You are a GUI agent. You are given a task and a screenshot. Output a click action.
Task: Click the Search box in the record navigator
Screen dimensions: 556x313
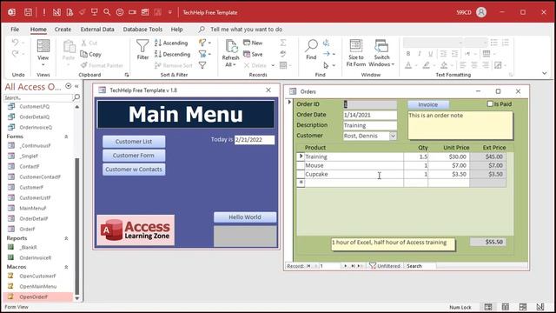(420, 266)
